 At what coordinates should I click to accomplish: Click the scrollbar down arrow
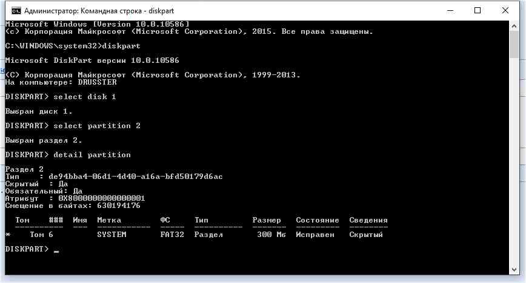pos(514,269)
